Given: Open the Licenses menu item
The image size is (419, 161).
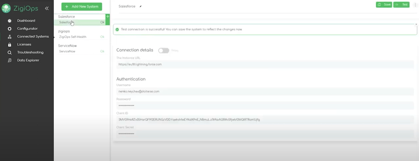Looking at the screenshot, I should click(24, 44).
